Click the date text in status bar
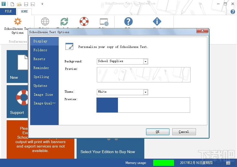This screenshot has width=237, height=167. (196, 163)
